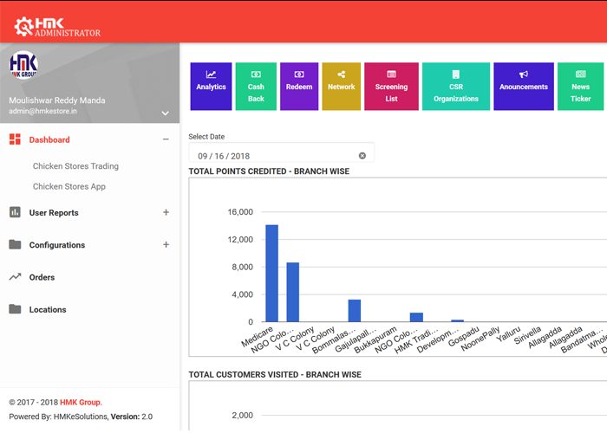Viewport: 607px width, 433px height.
Task: Open the Screening List tile
Action: coord(391,86)
